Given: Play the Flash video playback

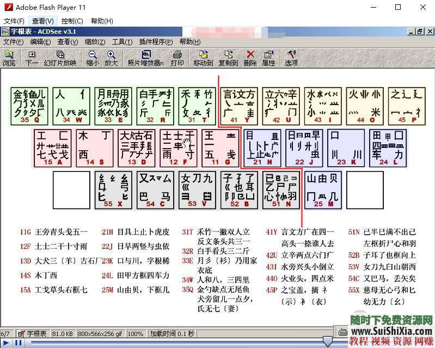Looking at the screenshot, I should (x=6, y=343).
